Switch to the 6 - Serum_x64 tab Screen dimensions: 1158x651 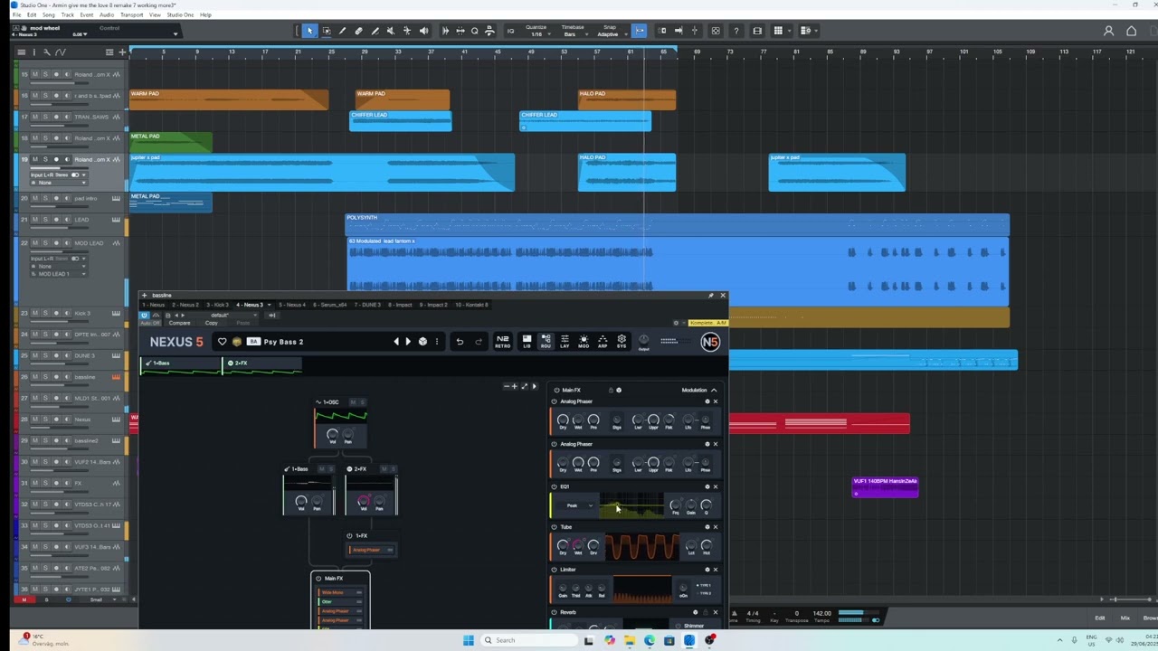click(x=329, y=305)
